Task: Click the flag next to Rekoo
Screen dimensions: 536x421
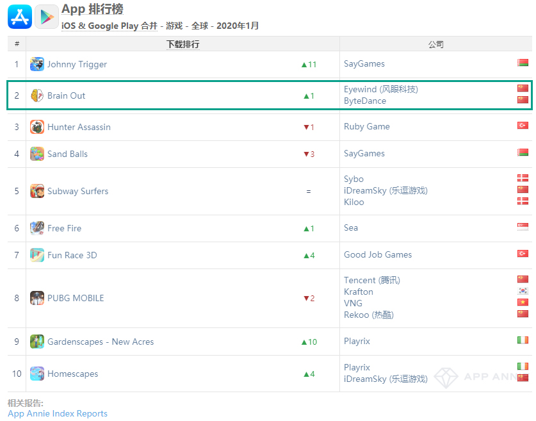Action: [523, 314]
